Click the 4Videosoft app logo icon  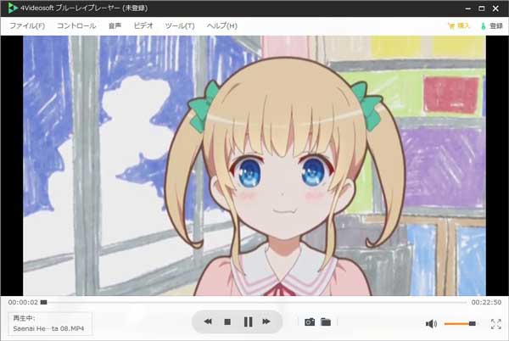pos(13,8)
